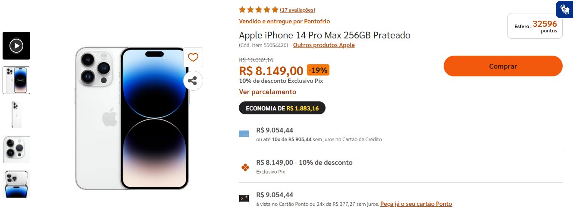Open the 17 avaliações reviews link
Viewport: 573px width, 211px height.
coord(297,10)
